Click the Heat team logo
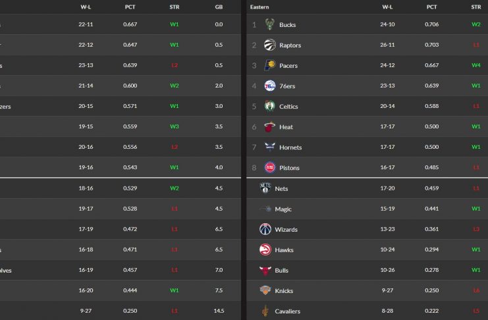Screen dimensions: 488x320 269,127
